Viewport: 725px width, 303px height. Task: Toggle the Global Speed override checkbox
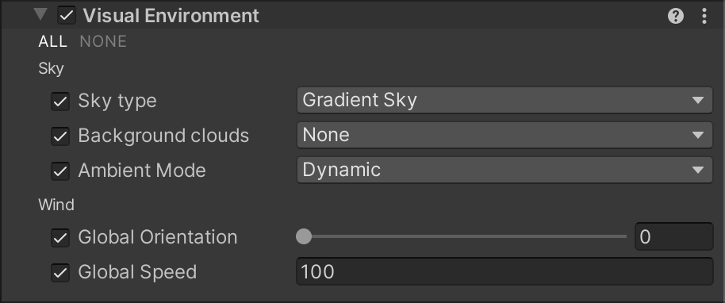tap(60, 273)
